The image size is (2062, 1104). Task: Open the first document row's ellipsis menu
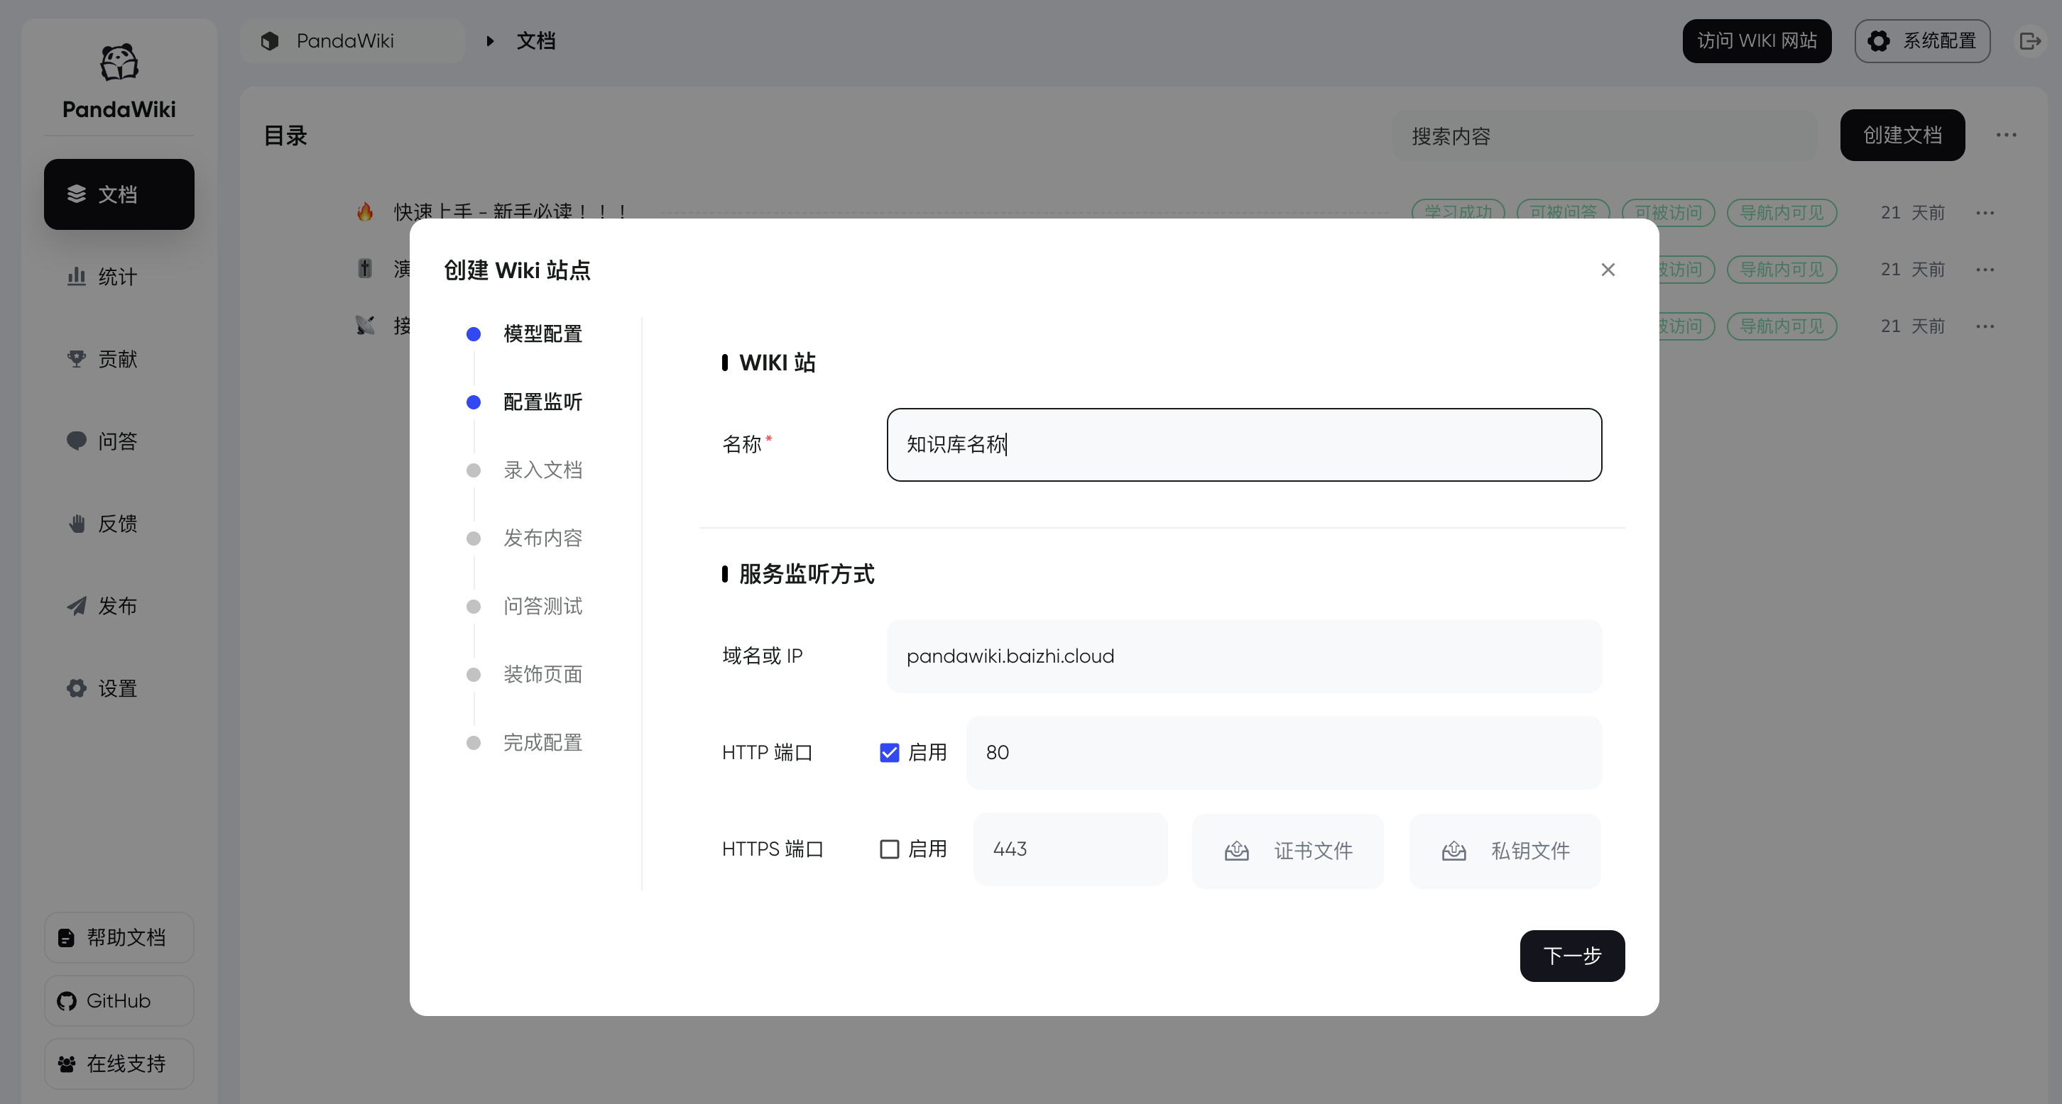pos(1985,213)
